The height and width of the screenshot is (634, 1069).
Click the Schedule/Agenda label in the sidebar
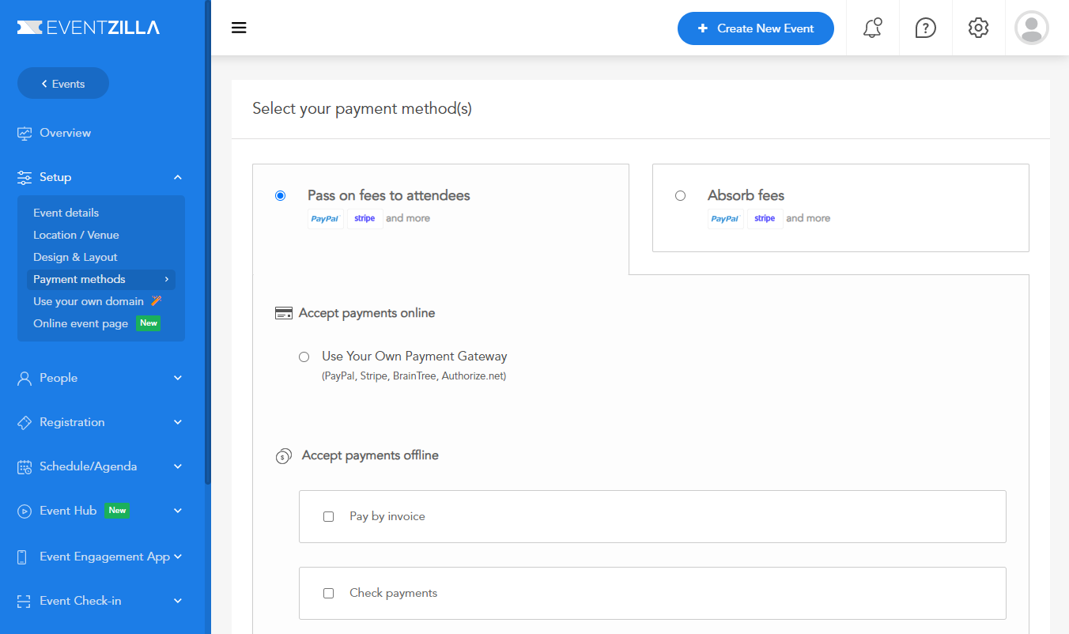tap(89, 466)
